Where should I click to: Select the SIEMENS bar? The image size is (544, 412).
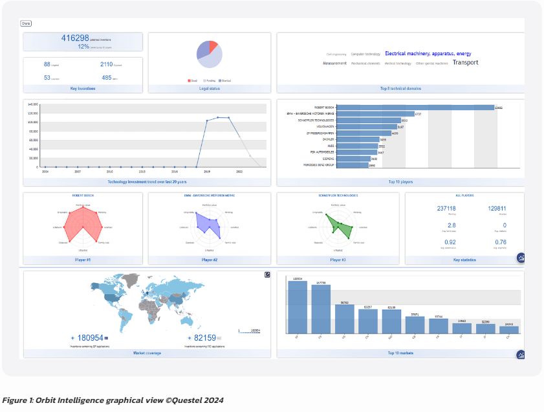354,159
